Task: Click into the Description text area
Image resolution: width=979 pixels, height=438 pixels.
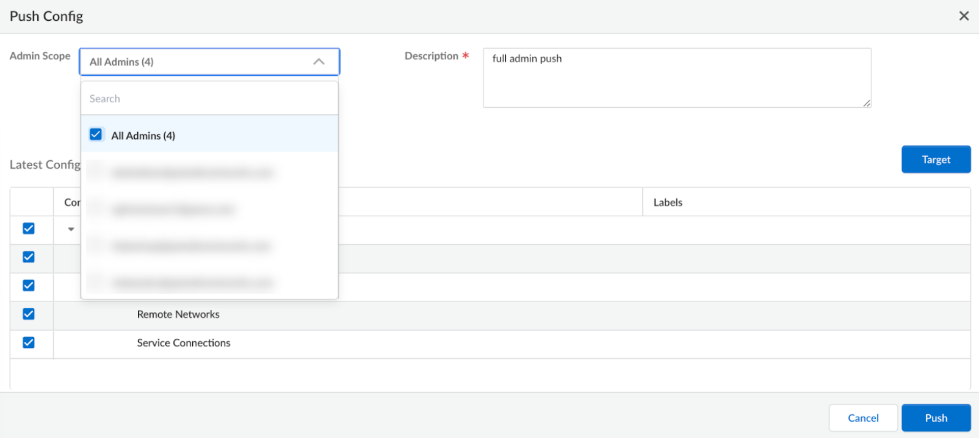Action: [676, 77]
